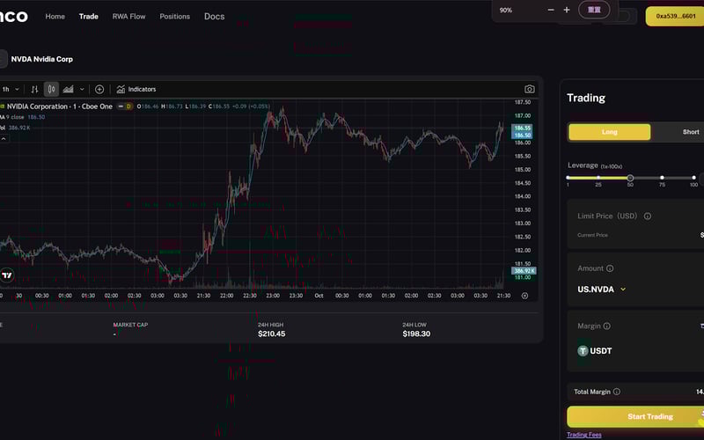Set leverage slider to the 75 mark
This screenshot has height=440, width=704.
(663, 178)
